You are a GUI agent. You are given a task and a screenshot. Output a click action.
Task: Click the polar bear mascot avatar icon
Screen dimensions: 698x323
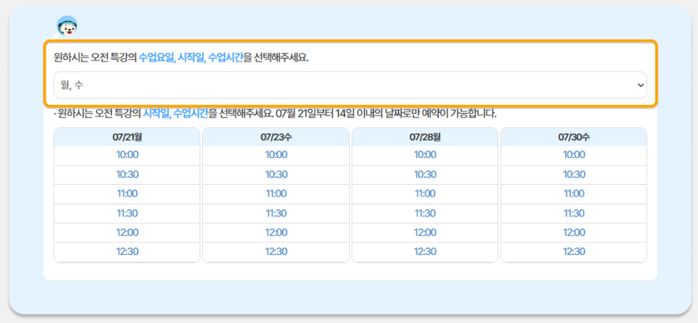(67, 27)
